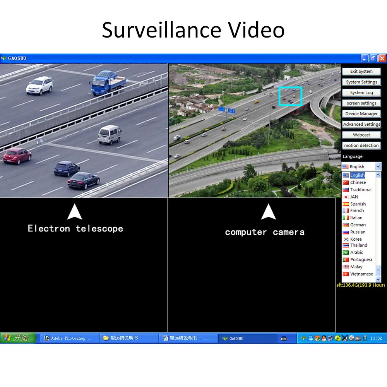
Task: Click the electron telescope video feed
Action: click(84, 130)
